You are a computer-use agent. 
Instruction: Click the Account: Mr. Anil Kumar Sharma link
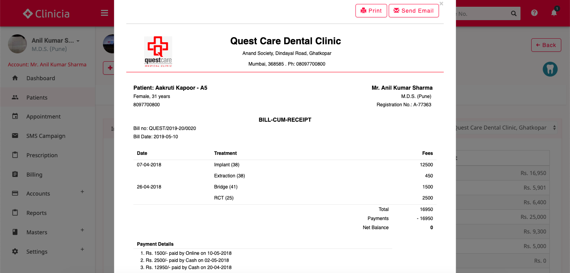[47, 64]
